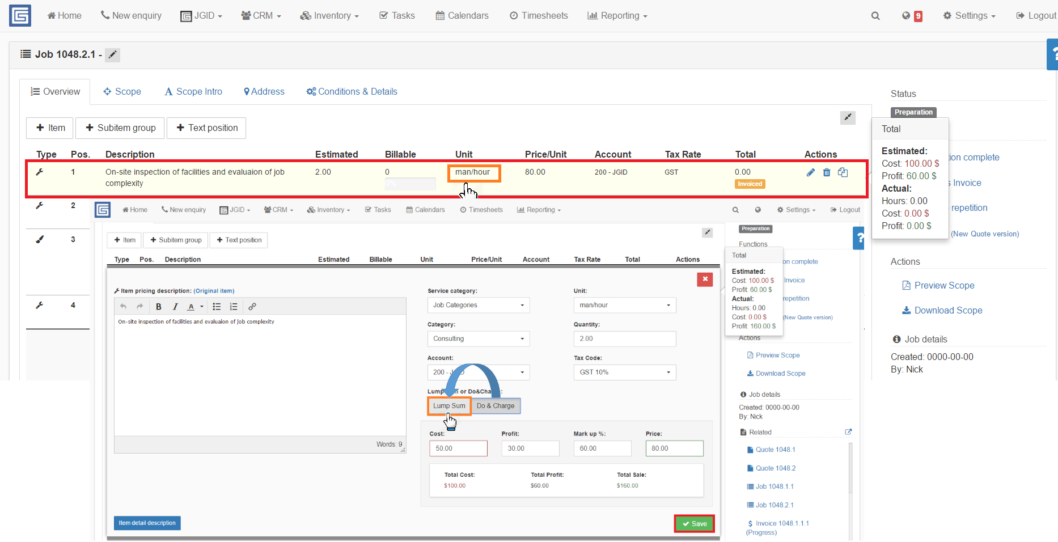Insert numbered list in description editor
The image size is (1058, 542).
click(x=233, y=307)
